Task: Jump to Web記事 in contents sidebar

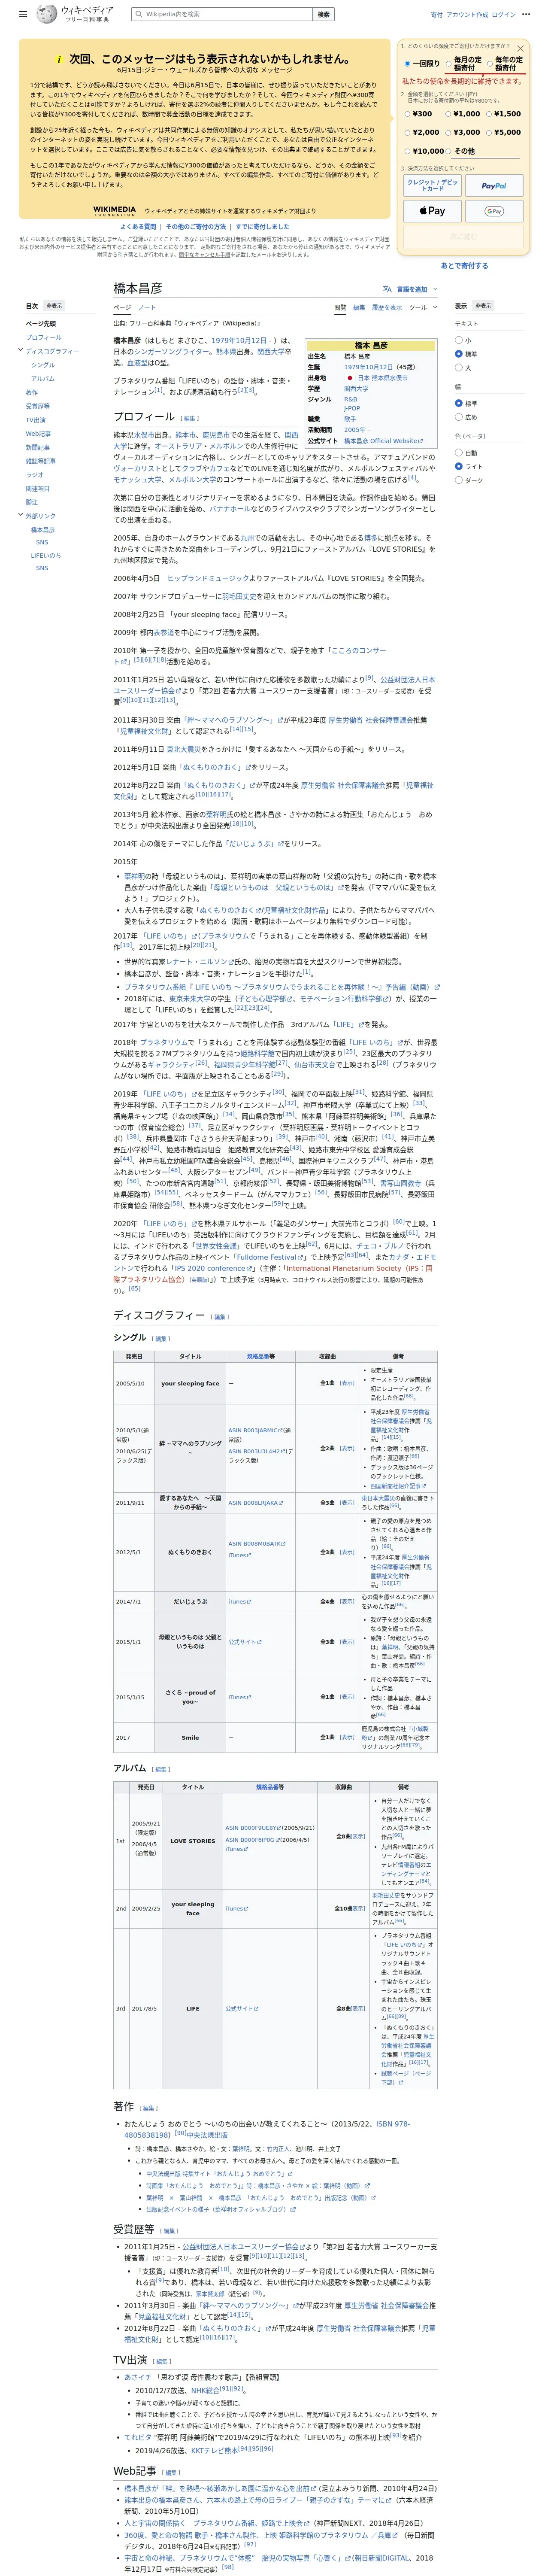Action: [38, 434]
